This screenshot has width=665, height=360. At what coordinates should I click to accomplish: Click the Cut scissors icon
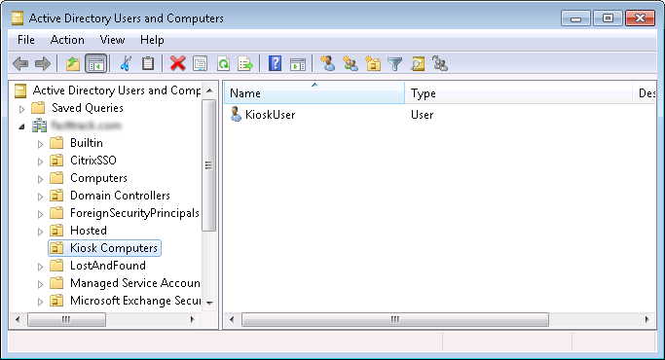(125, 64)
